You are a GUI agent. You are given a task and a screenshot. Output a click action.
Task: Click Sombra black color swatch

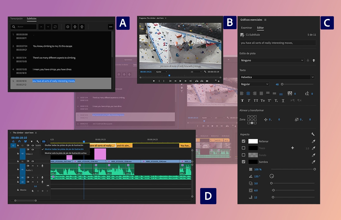[253, 162]
